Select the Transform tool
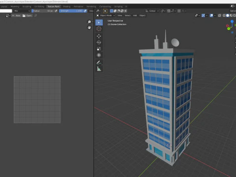The height and width of the screenshot is (177, 236). point(99,55)
